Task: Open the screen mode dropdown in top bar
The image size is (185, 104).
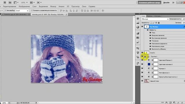Action: [39, 3]
